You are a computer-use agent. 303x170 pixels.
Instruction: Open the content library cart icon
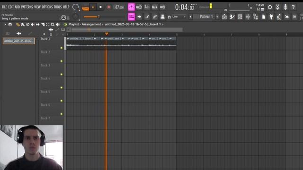click(294, 17)
